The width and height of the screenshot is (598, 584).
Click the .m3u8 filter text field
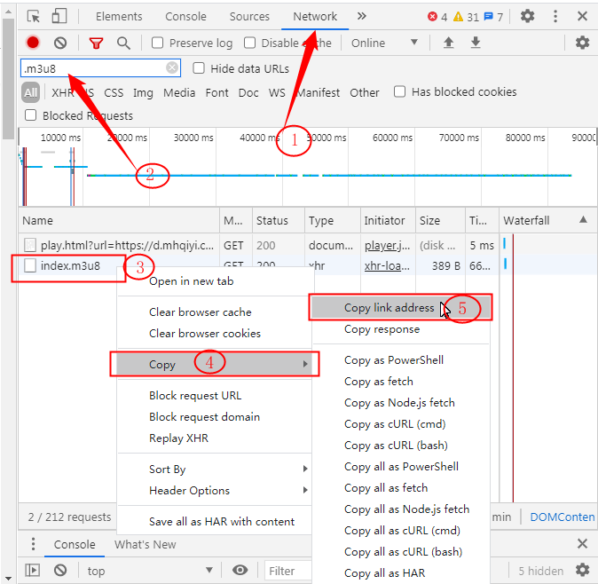92,68
